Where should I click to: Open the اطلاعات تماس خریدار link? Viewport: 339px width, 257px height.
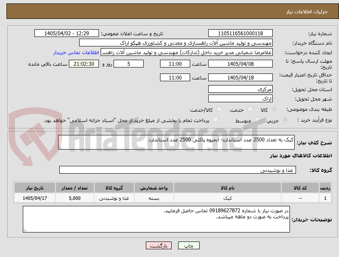coord(76,52)
